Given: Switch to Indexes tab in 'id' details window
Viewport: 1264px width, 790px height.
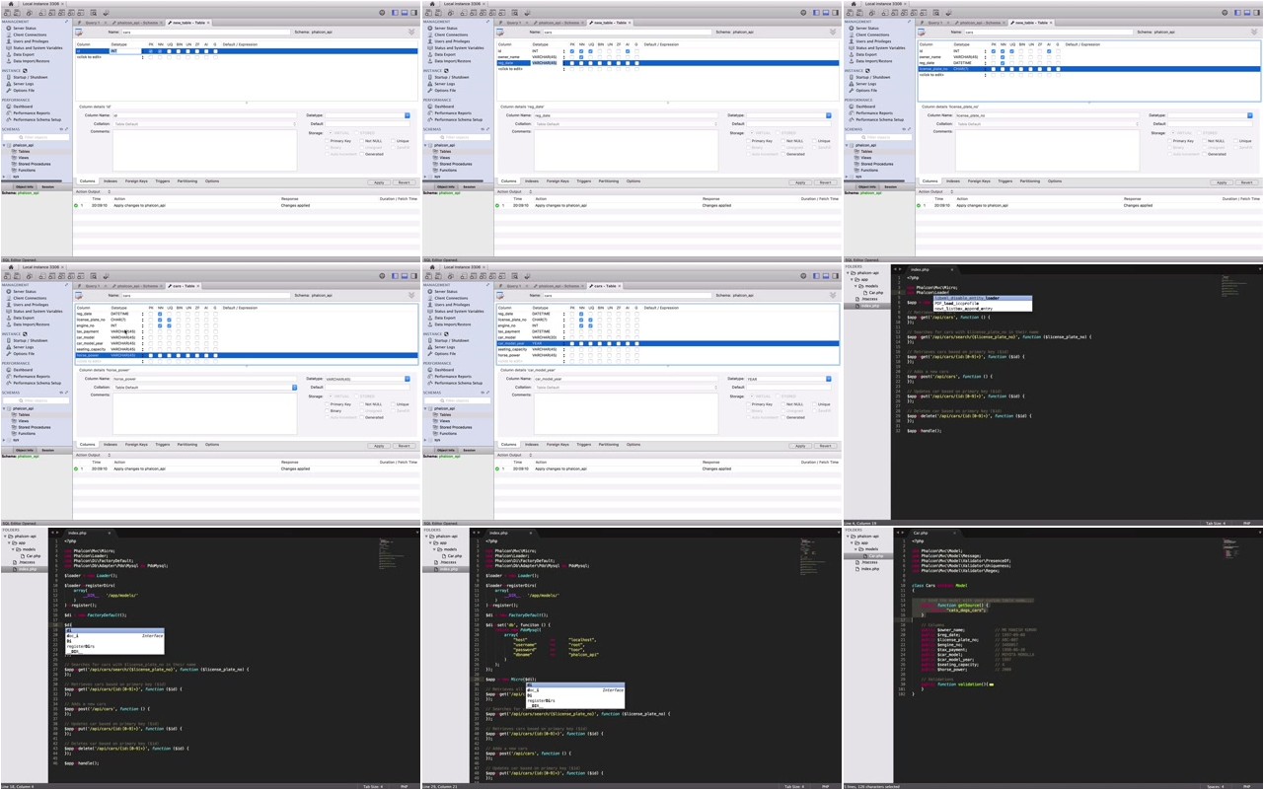Looking at the screenshot, I should tap(111, 181).
